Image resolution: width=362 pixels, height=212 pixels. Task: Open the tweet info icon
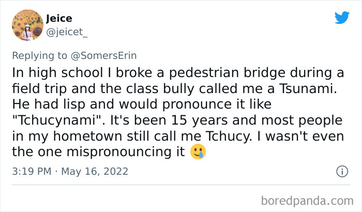341,171
